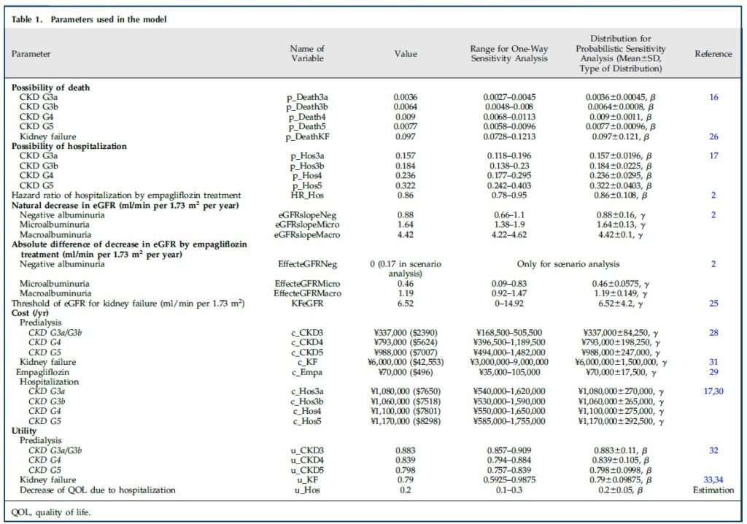Screen dimensions: 747x524
Task: Open reference 16 in CKD G3a death row
Action: (713, 96)
